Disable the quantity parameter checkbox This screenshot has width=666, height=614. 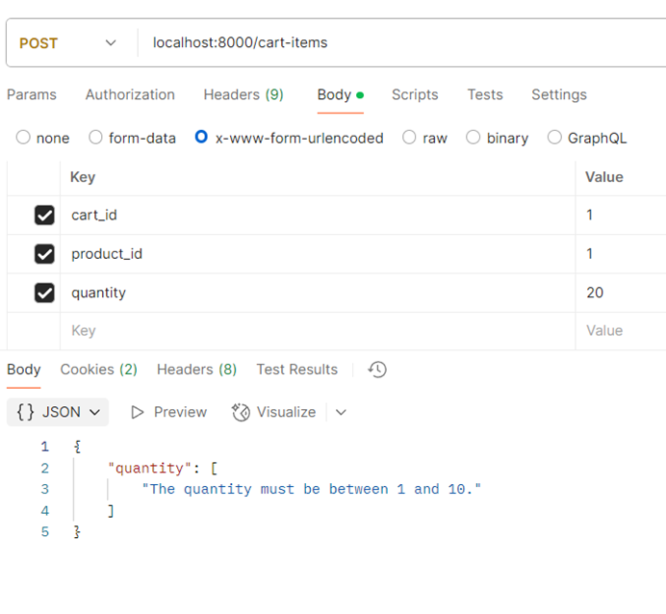click(44, 293)
